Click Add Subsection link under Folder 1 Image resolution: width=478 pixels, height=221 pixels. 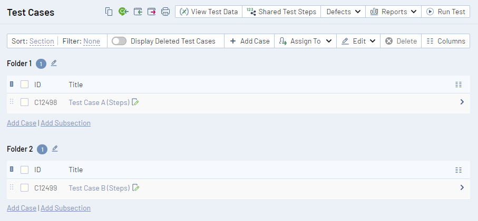65,123
